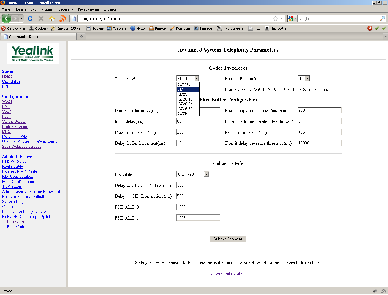The height and width of the screenshot is (295, 388).
Task: Start search with the magnifier icon
Action: point(383,18)
